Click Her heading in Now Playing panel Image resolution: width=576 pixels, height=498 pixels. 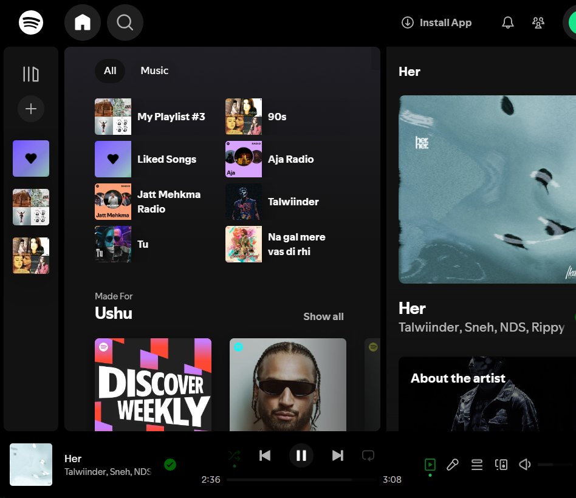[410, 72]
